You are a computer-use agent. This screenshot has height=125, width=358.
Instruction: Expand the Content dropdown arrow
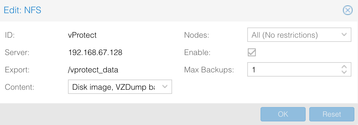click(x=165, y=87)
